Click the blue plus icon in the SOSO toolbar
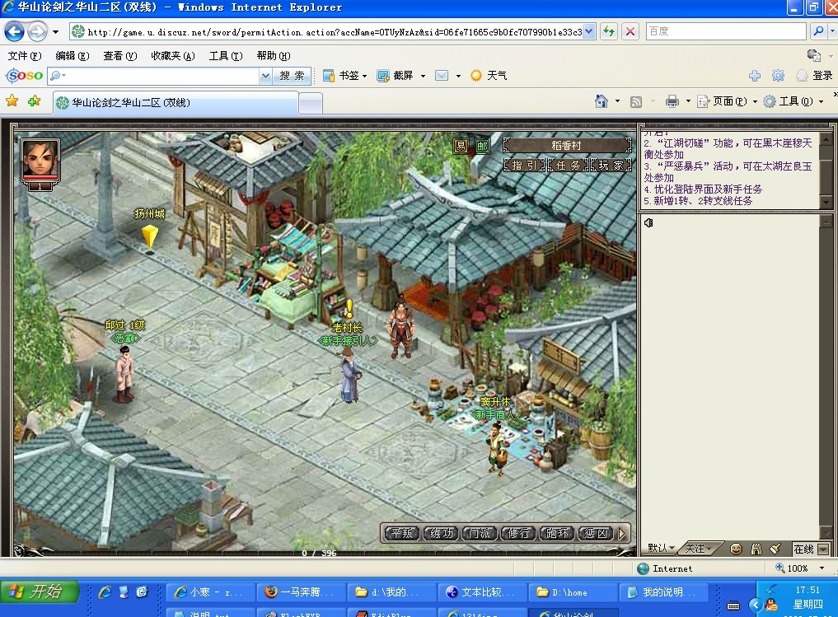The width and height of the screenshot is (838, 617). click(755, 75)
